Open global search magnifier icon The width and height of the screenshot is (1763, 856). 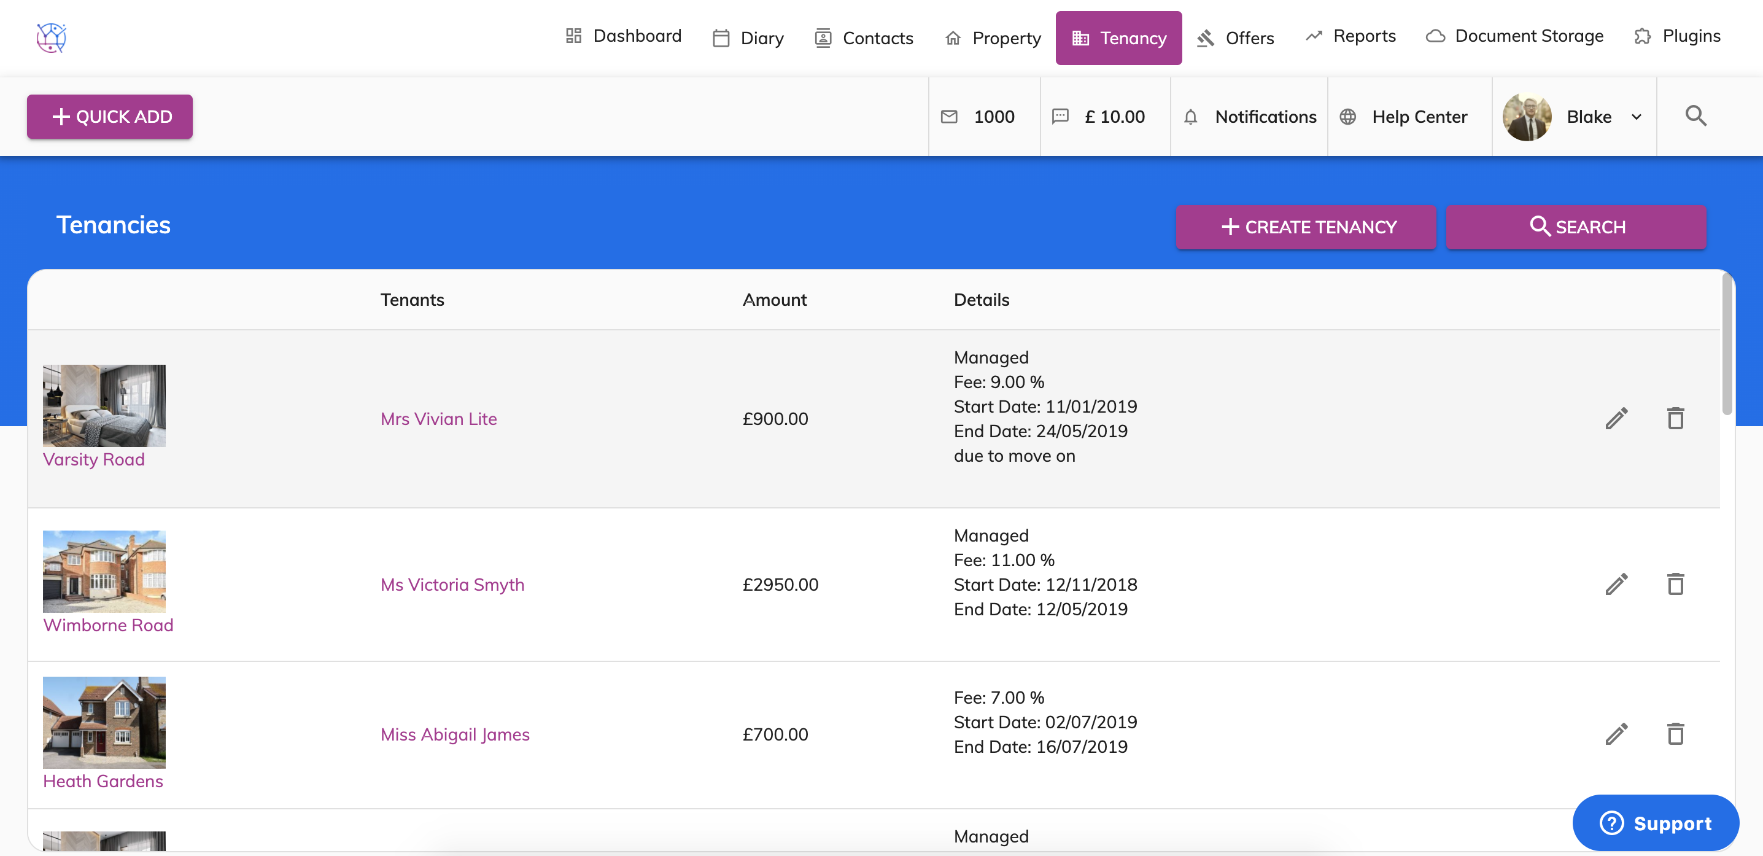pos(1695,117)
